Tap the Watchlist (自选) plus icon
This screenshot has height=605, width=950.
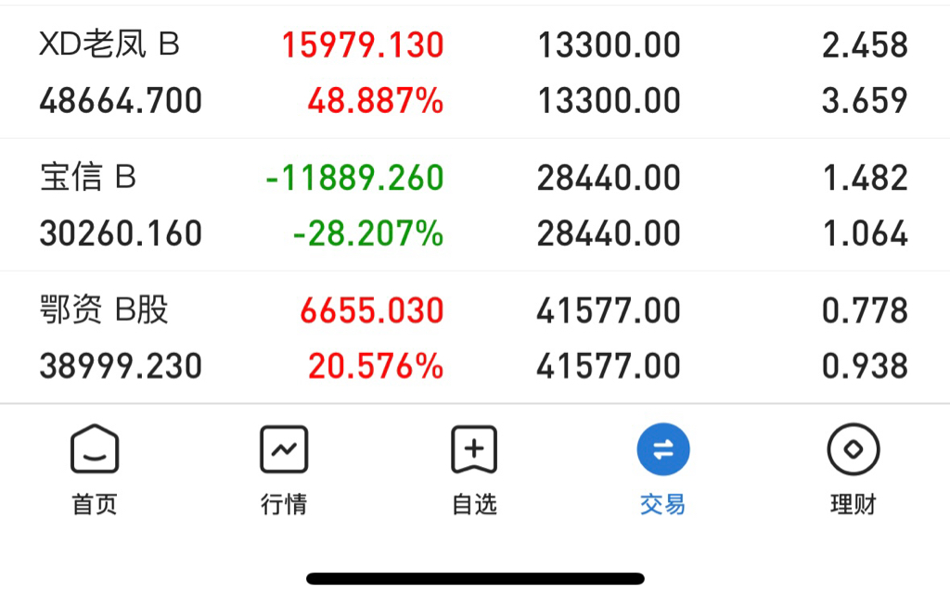coord(474,449)
